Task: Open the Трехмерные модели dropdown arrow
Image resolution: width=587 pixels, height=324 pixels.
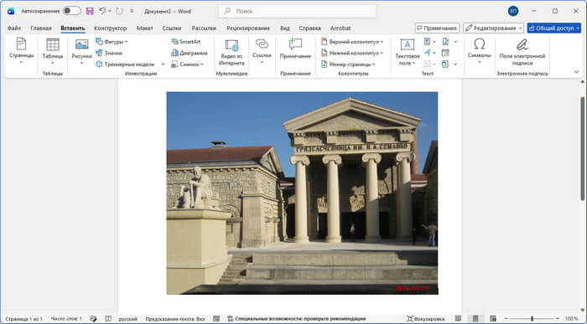Action: [x=163, y=64]
